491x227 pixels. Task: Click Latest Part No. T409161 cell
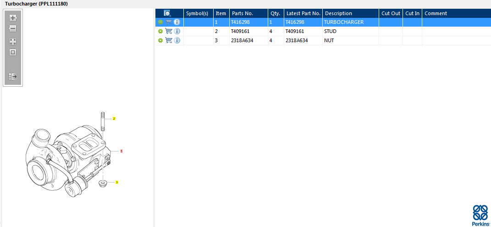point(303,31)
